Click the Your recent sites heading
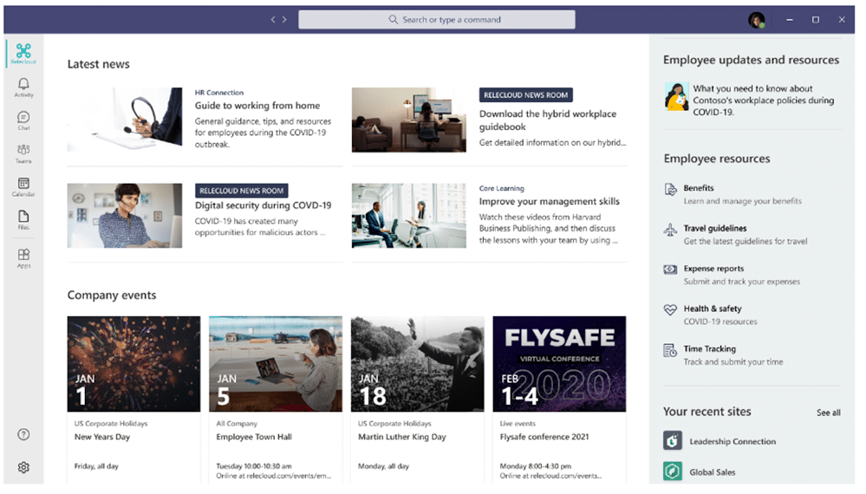Image resolution: width=866 pixels, height=494 pixels. 707,412
